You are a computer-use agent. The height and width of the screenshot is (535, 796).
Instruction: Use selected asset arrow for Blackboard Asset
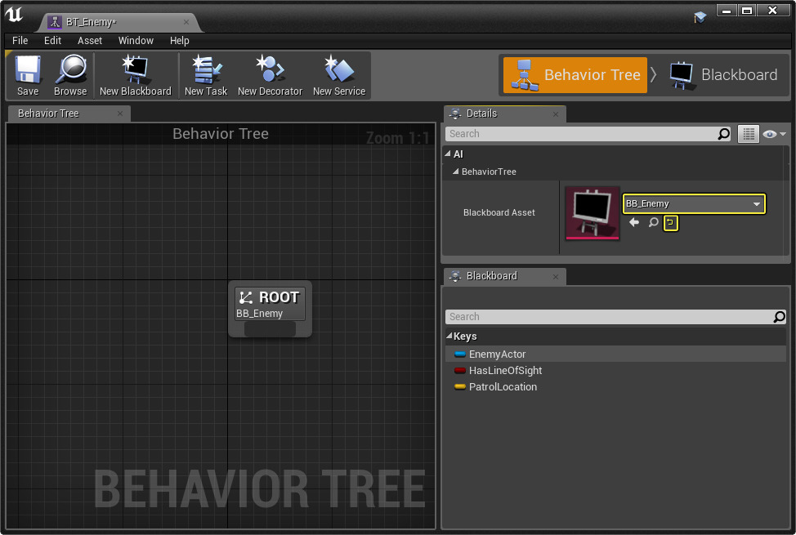634,222
